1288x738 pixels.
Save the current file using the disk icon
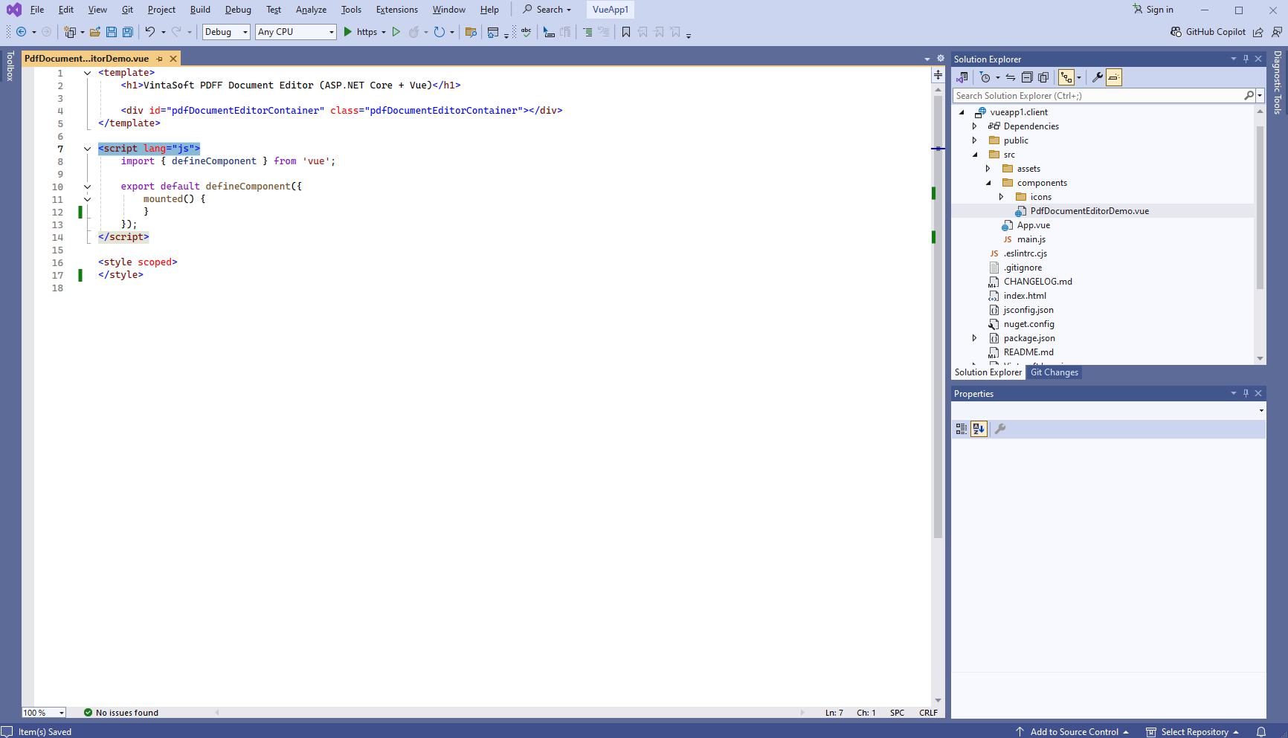(112, 32)
